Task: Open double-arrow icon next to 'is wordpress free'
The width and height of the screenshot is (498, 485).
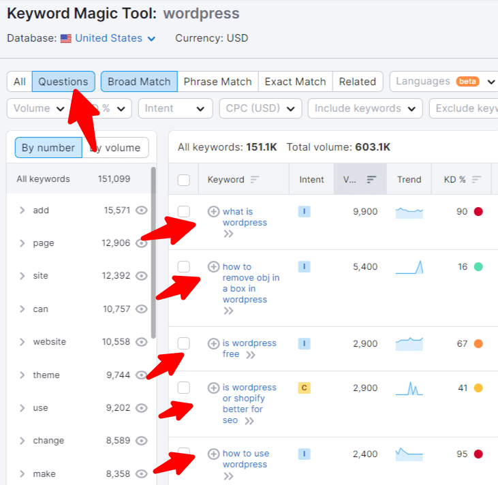Action: (251, 355)
